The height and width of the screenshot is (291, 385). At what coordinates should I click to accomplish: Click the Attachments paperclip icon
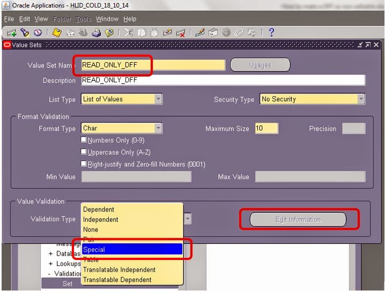click(239, 33)
